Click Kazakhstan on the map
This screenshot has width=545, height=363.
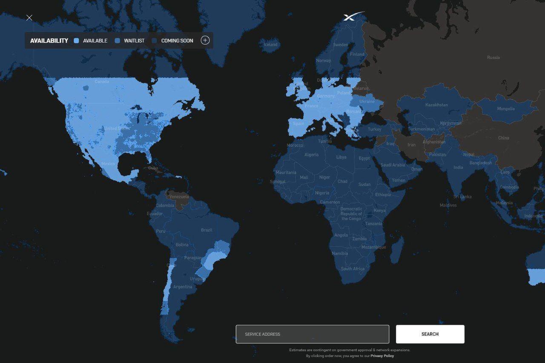coord(436,105)
